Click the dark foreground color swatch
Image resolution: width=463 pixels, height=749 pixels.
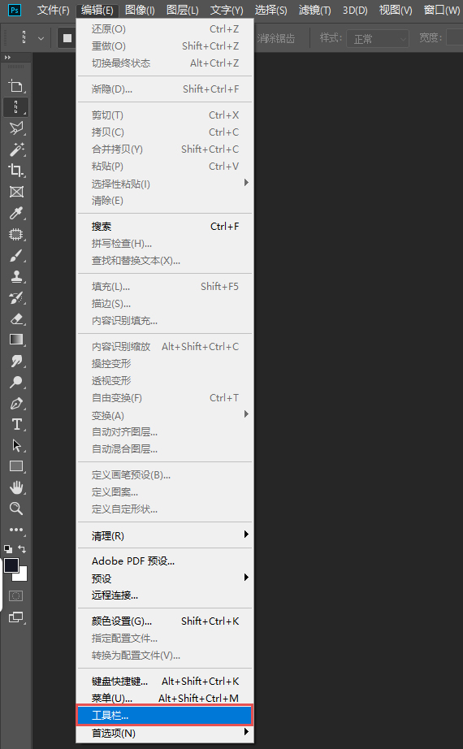(11, 565)
